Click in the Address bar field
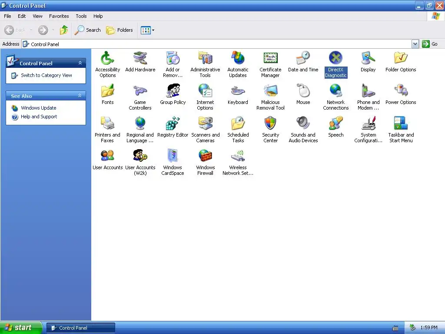 [217, 44]
